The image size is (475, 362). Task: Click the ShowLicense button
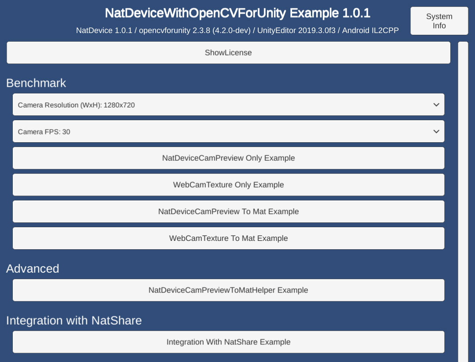228,52
